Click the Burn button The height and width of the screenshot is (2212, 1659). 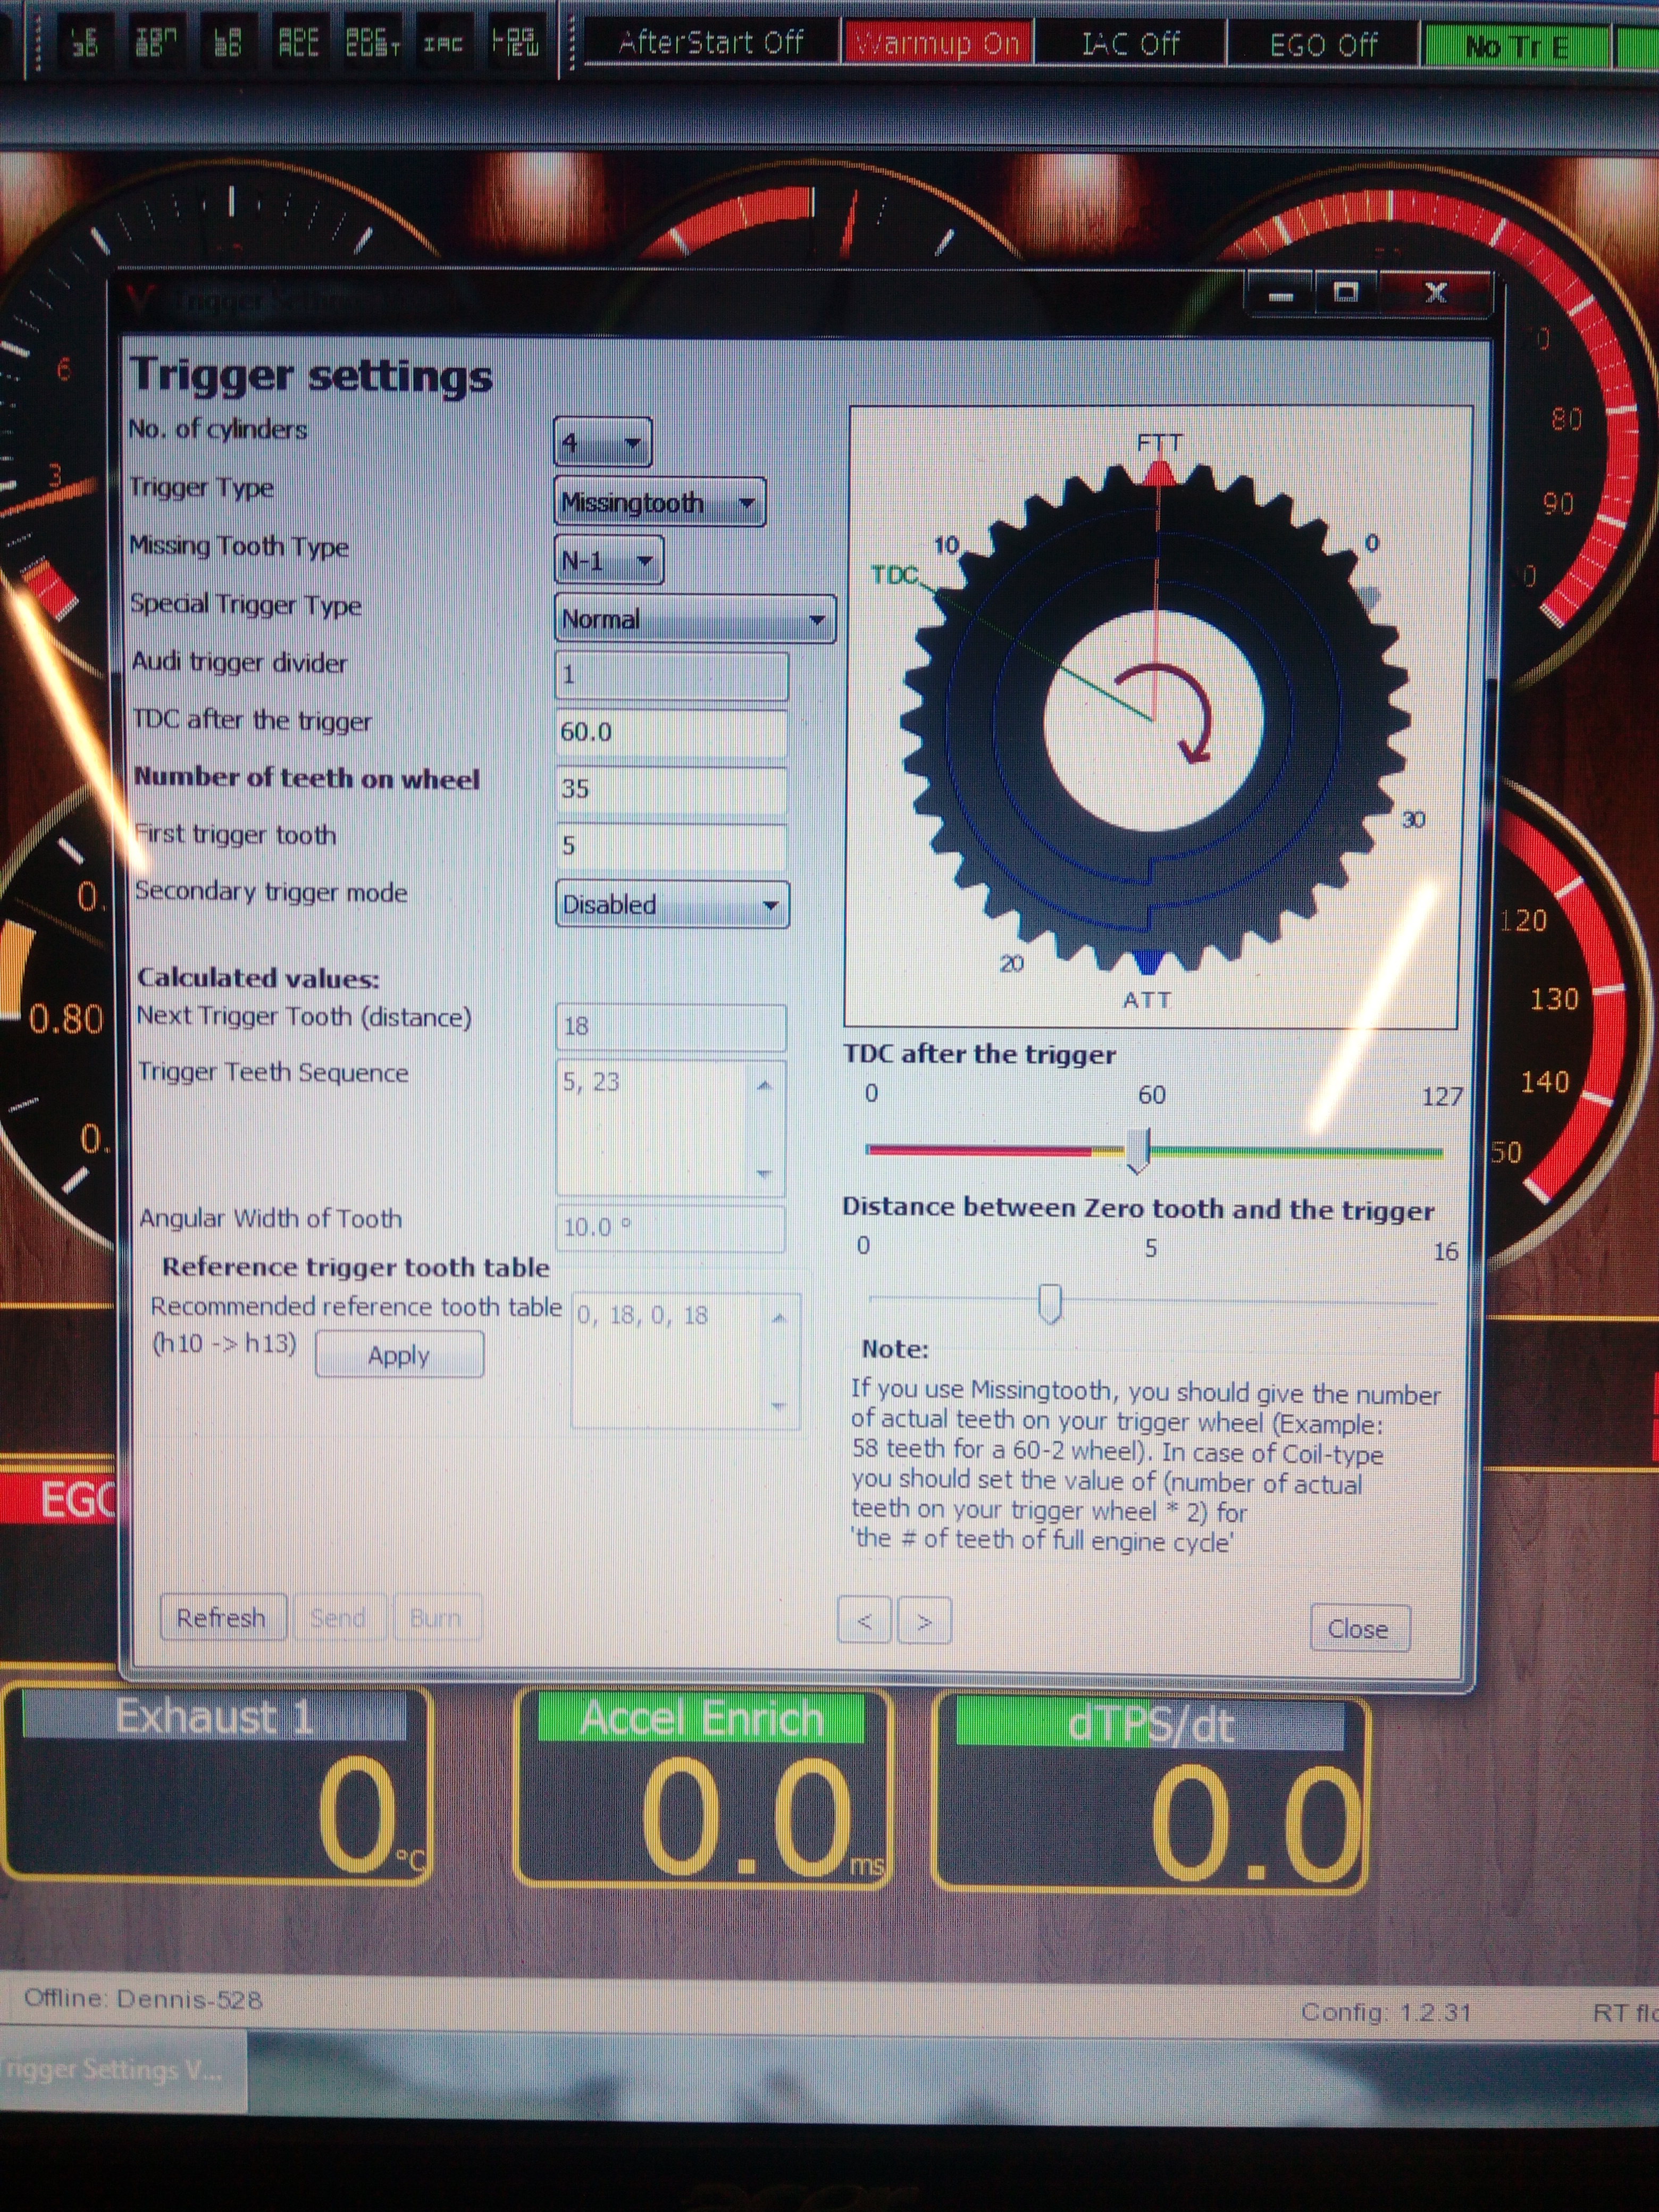[436, 1617]
